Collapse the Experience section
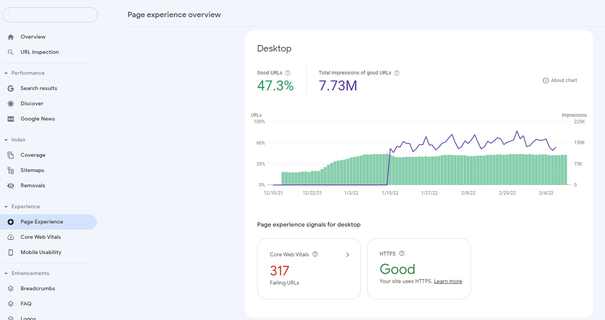Viewport: 605px width, 320px height. coord(6,207)
